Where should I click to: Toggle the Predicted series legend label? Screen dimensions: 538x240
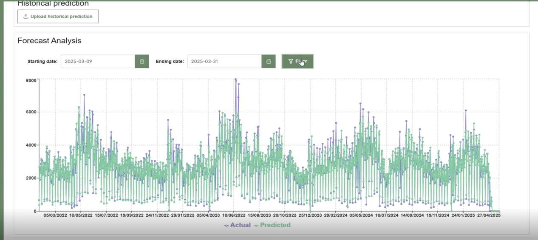[275, 225]
